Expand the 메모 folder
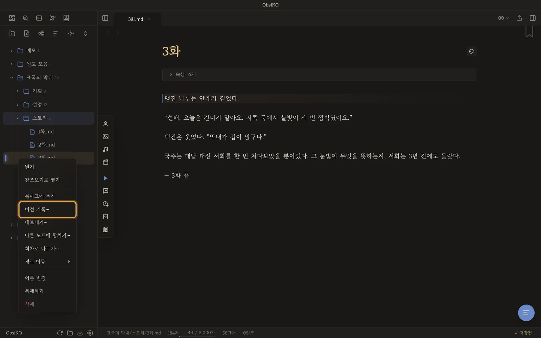Image resolution: width=541 pixels, height=338 pixels. coord(48,50)
